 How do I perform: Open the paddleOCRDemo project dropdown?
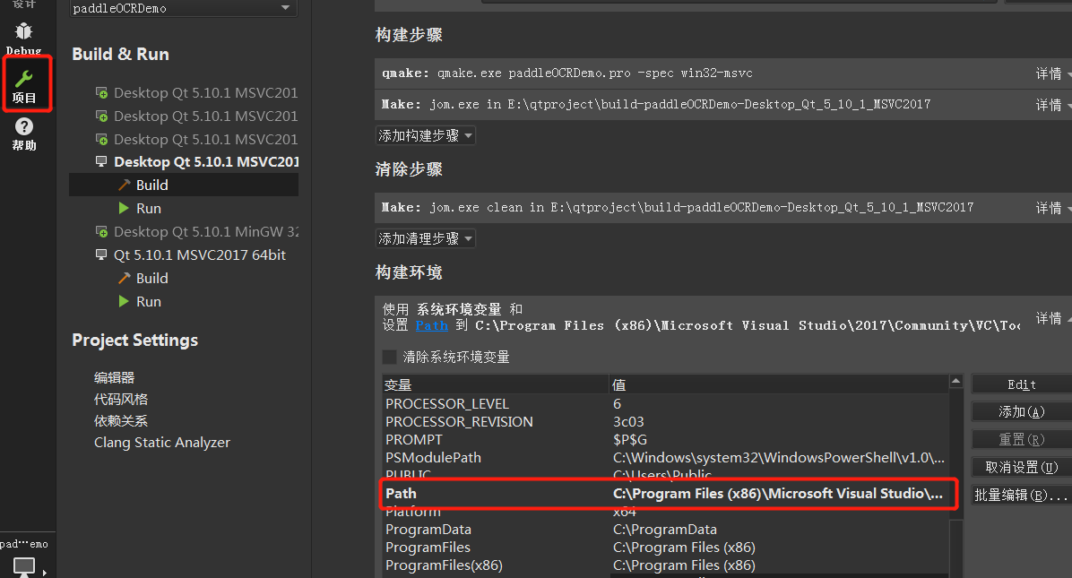click(x=182, y=8)
